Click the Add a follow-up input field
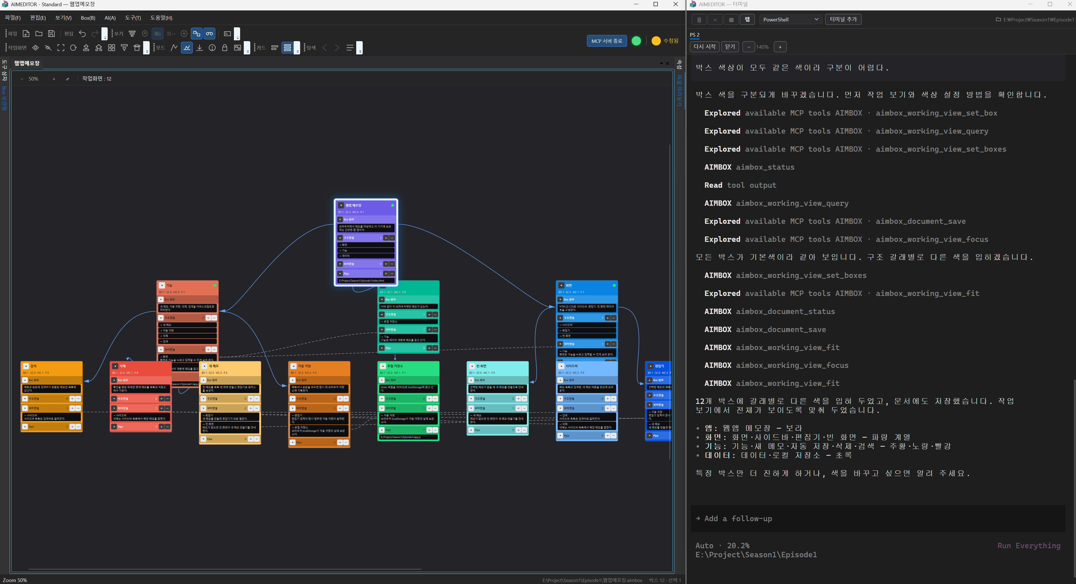The image size is (1076, 584). [x=878, y=518]
